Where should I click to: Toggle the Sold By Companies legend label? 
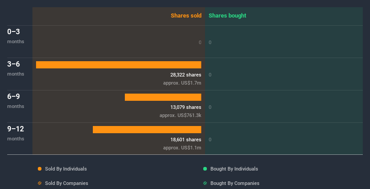(x=67, y=183)
